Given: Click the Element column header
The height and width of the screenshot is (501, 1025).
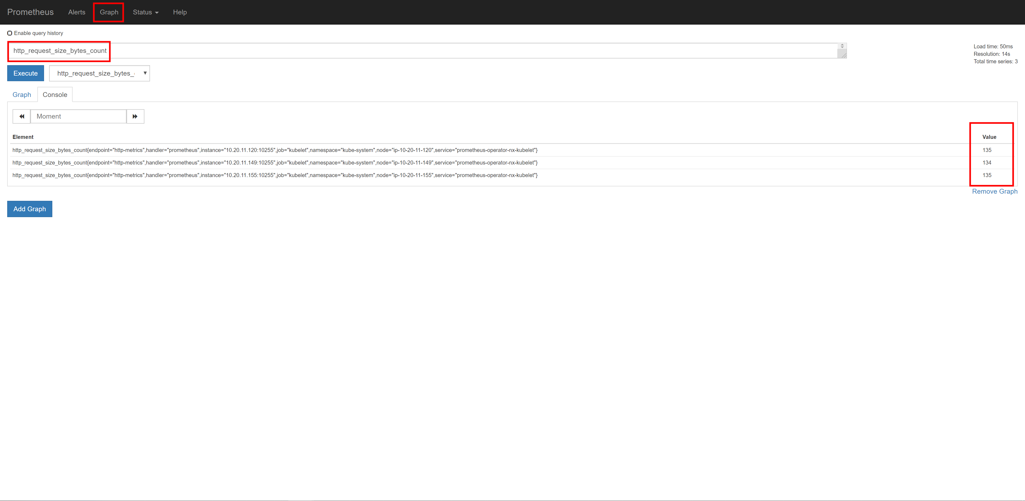Looking at the screenshot, I should [23, 137].
